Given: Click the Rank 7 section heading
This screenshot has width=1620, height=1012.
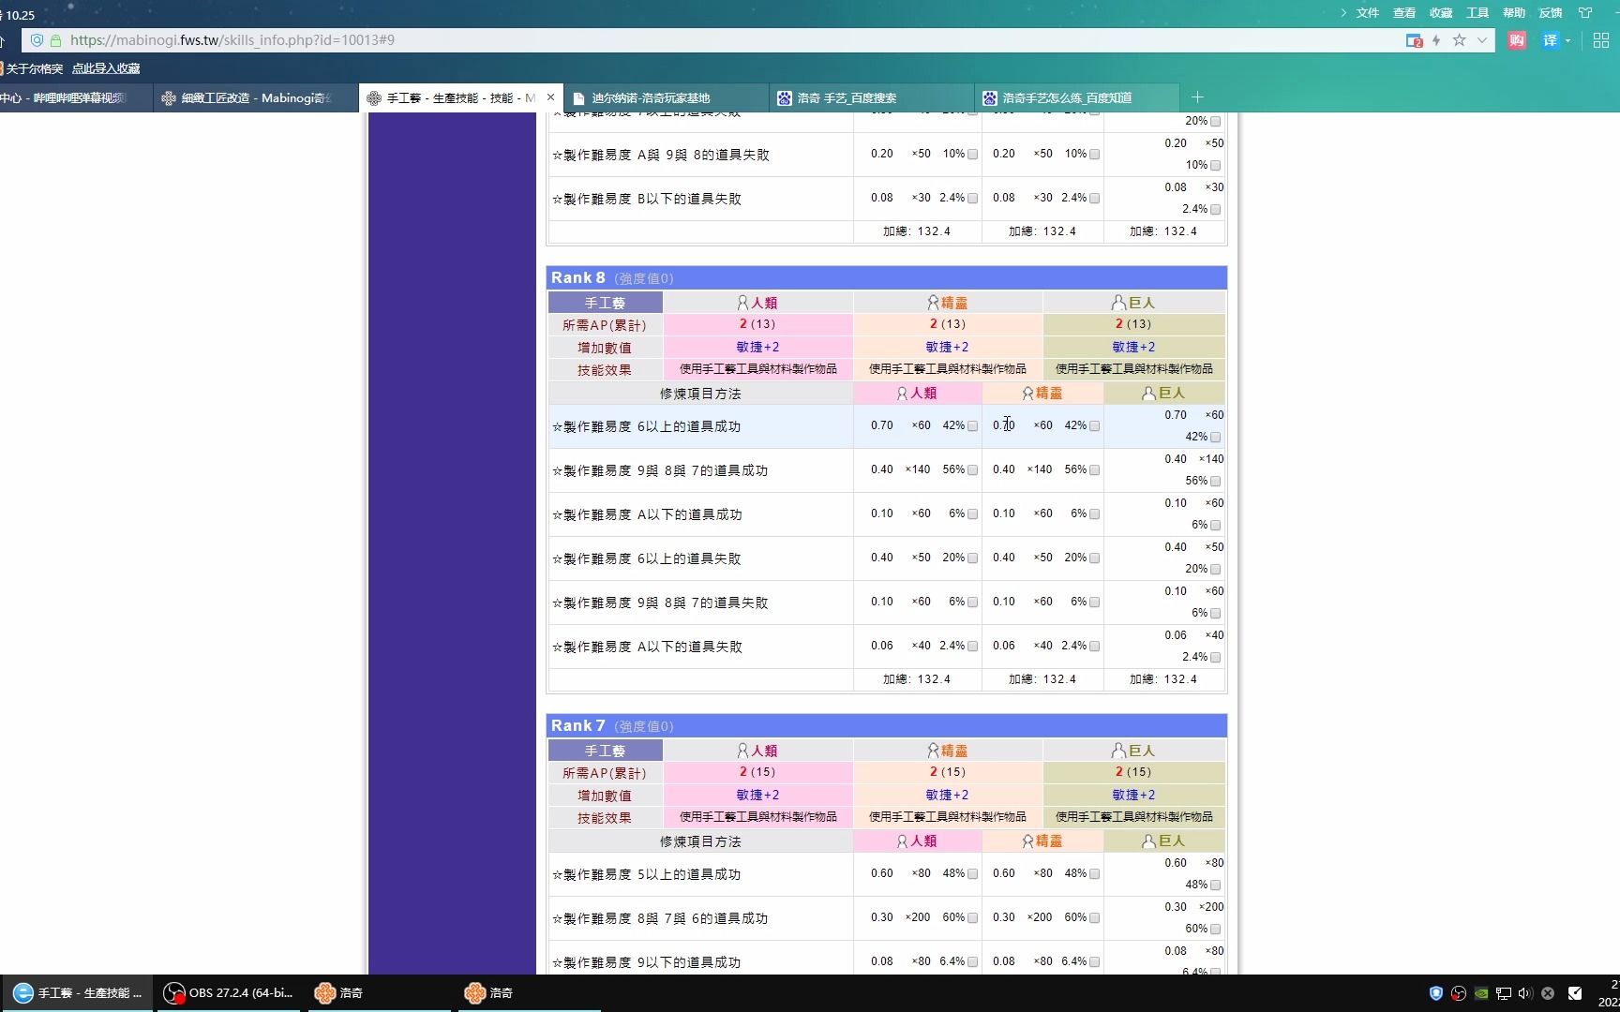Looking at the screenshot, I should (886, 725).
